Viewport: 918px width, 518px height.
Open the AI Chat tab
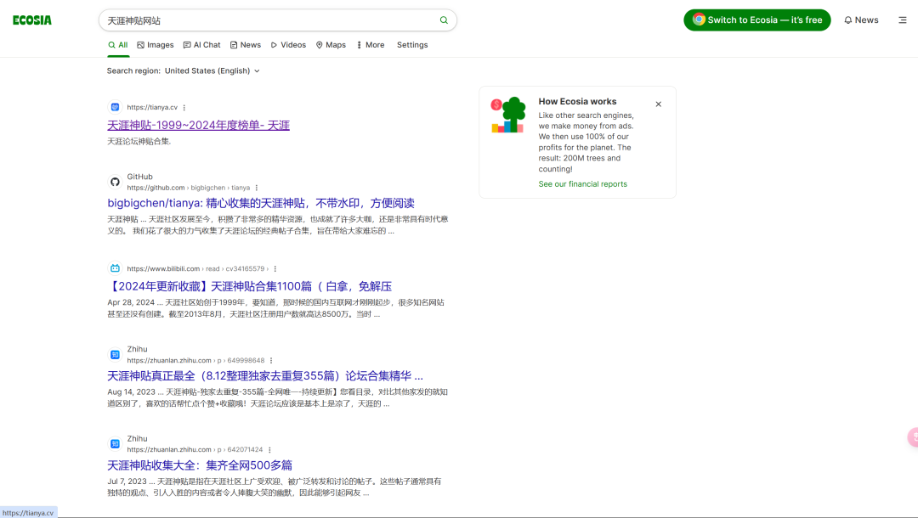(202, 45)
